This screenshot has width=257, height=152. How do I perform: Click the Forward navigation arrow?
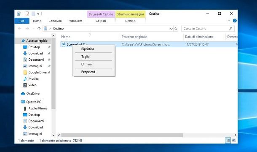pyautogui.click(x=27, y=29)
